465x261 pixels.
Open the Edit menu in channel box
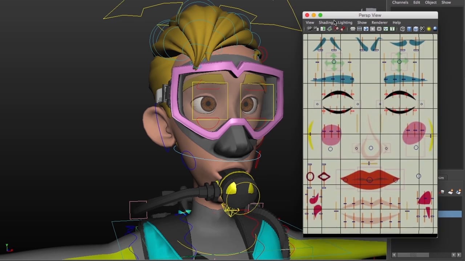[x=416, y=3]
